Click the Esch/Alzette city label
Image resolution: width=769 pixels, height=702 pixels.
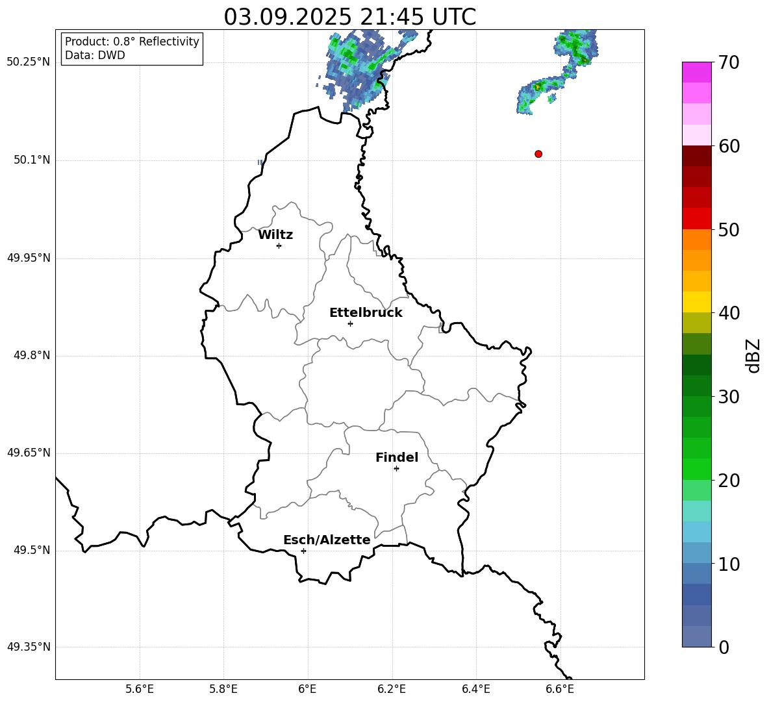327,540
